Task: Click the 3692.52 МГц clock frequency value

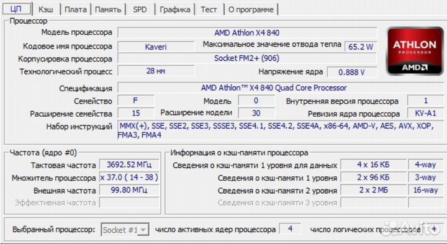Action: [129, 165]
